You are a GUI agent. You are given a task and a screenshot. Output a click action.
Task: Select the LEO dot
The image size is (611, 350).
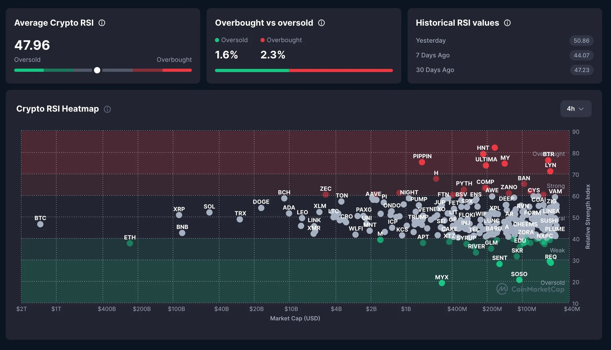pyautogui.click(x=302, y=218)
